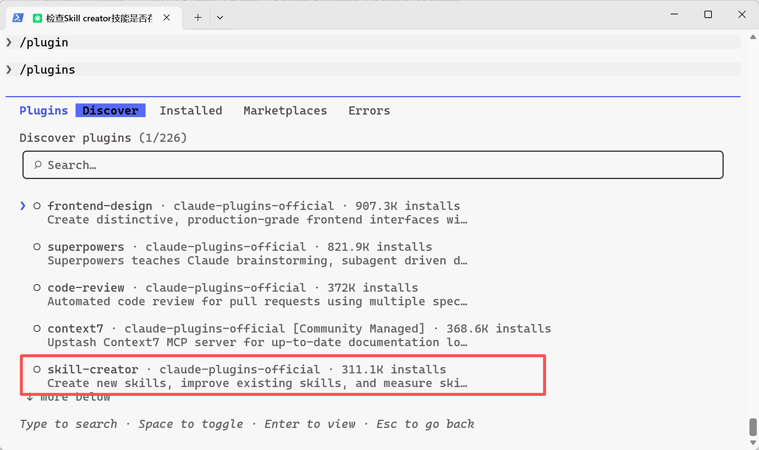The image size is (759, 450).
Task: Select the context7 plugin name
Action: coord(76,328)
